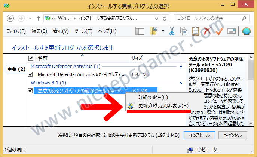Image resolution: width=257 pixels, height=157 pixels.
Task: Click the コンピューター status bar icon
Action: pyautogui.click(x=190, y=150)
